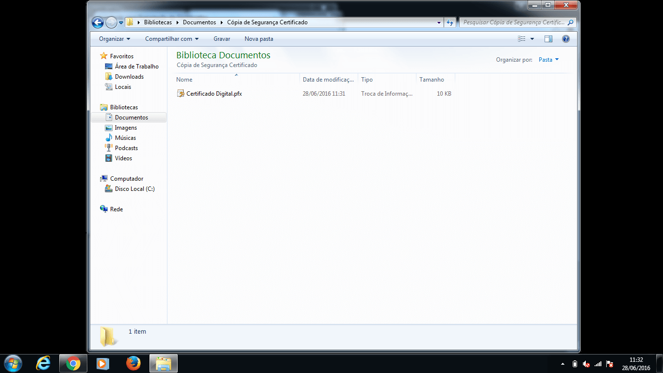Open Windows Media Player from taskbar
This screenshot has height=373, width=663.
pos(102,363)
